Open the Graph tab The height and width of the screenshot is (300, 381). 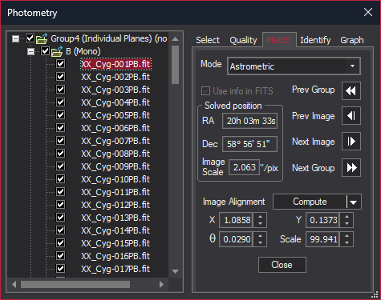352,40
